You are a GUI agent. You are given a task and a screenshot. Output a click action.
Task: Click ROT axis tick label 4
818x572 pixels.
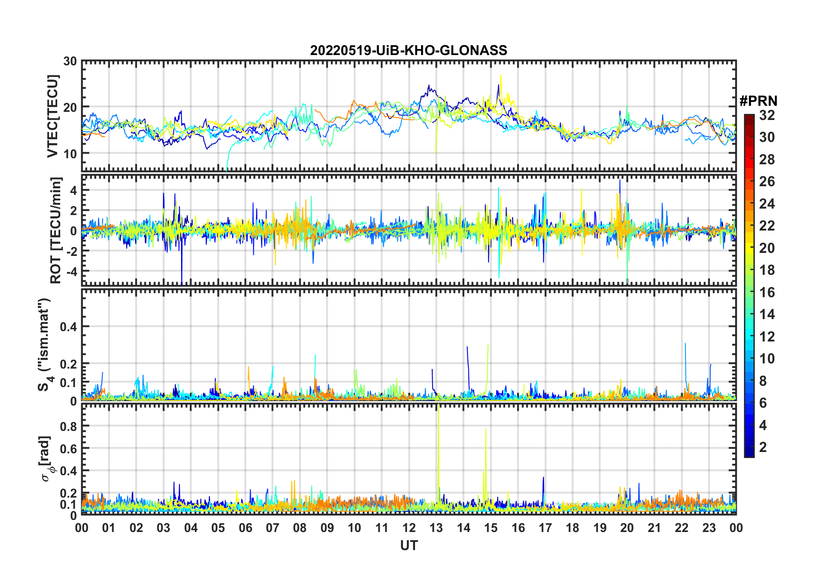coord(74,190)
